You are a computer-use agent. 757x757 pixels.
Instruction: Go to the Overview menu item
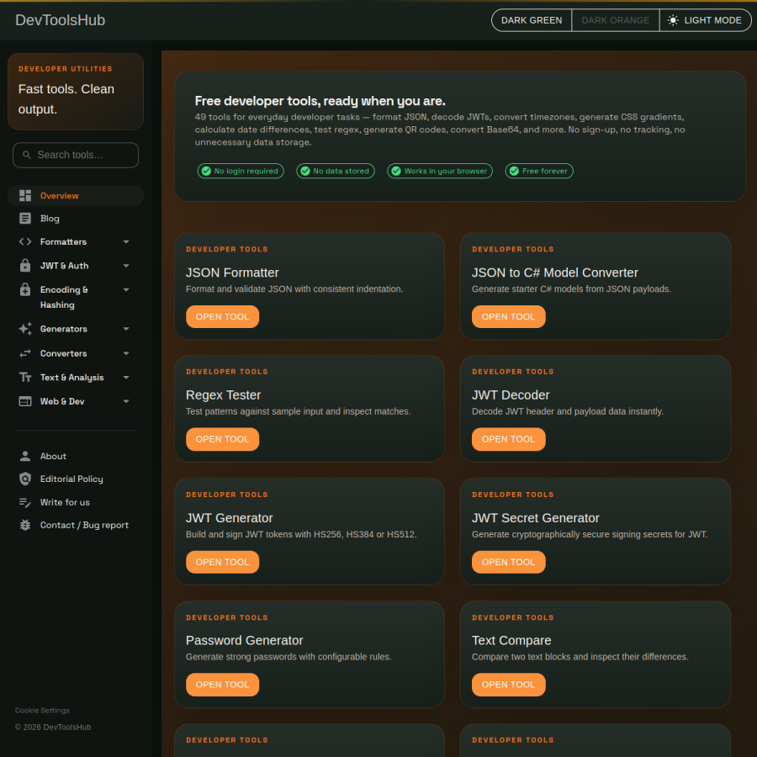point(76,195)
